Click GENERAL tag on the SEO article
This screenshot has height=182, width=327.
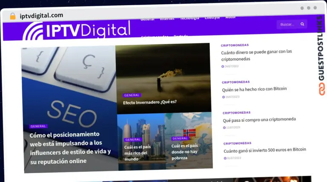(38, 126)
